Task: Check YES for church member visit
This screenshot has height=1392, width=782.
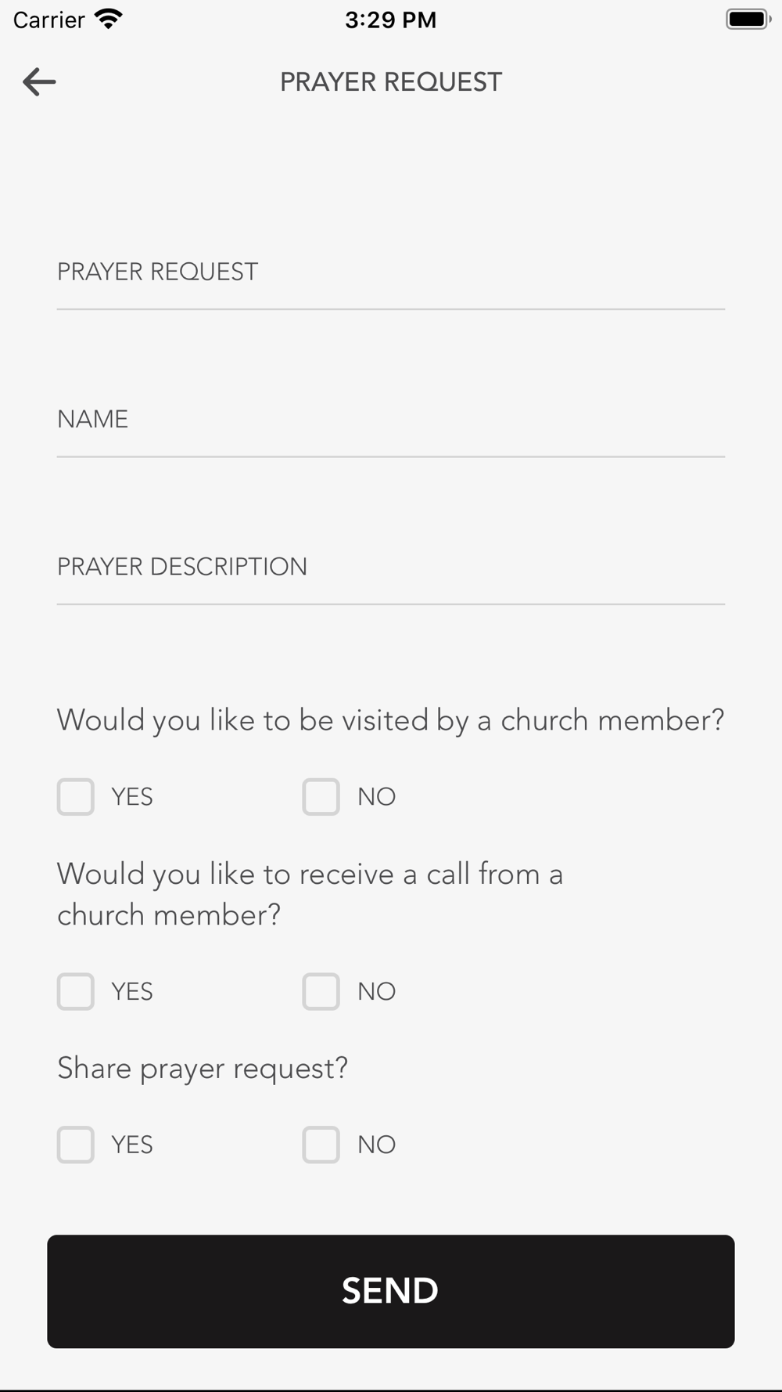Action: 76,797
